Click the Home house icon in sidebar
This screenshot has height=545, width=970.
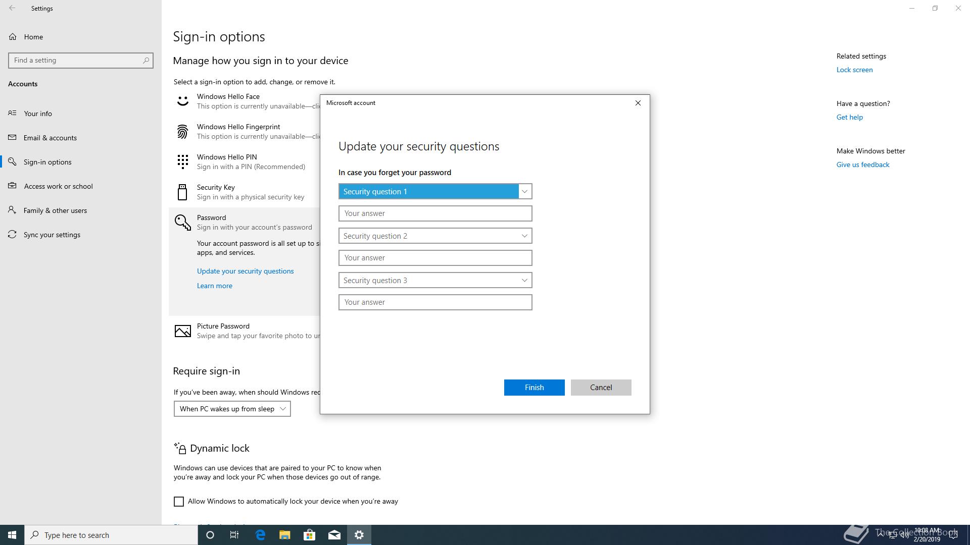(13, 37)
